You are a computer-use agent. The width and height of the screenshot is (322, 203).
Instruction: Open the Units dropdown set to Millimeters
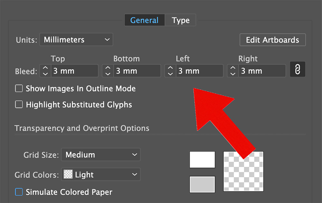click(76, 40)
